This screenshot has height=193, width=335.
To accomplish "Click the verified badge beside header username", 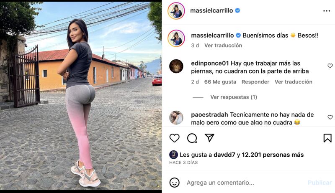I will point(237,10).
